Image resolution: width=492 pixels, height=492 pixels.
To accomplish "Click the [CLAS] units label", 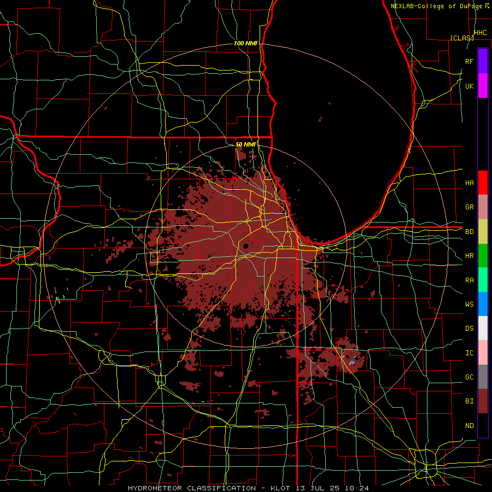I will (x=462, y=38).
